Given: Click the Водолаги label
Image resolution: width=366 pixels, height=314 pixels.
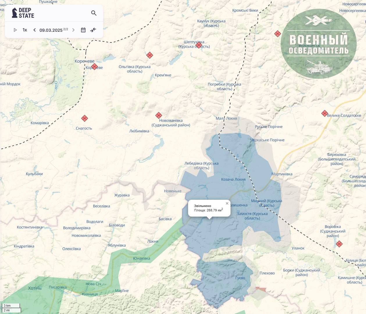Looking at the screenshot, I should click(x=95, y=222).
